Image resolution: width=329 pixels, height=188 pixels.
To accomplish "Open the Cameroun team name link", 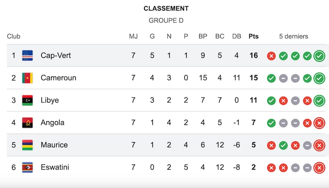I will tap(58, 78).
